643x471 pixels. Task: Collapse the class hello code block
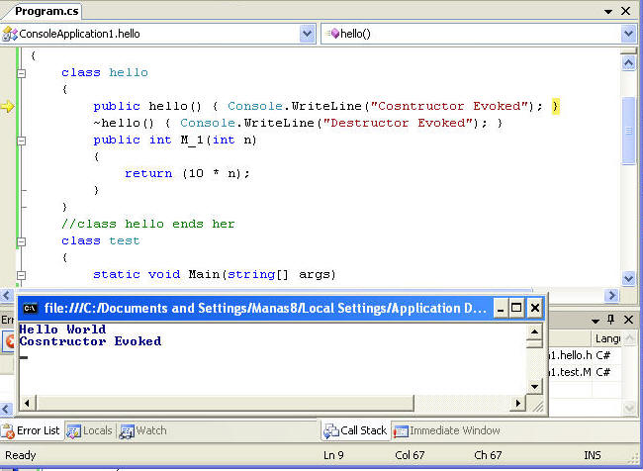pyautogui.click(x=22, y=72)
